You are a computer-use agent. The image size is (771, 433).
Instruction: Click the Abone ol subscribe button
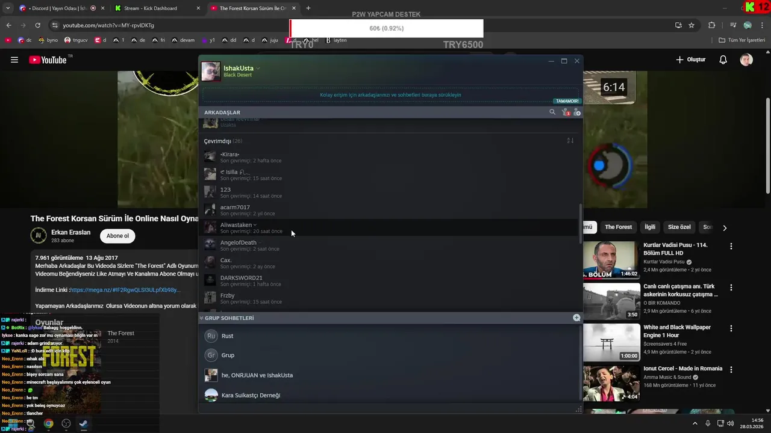[117, 236]
